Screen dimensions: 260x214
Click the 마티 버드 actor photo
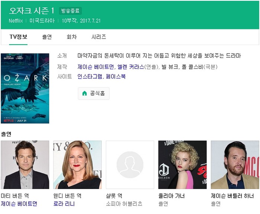25,165
